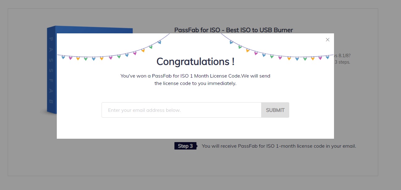
Task: Click the word "Congratulations" exclamation mark
Action: tap(233, 61)
